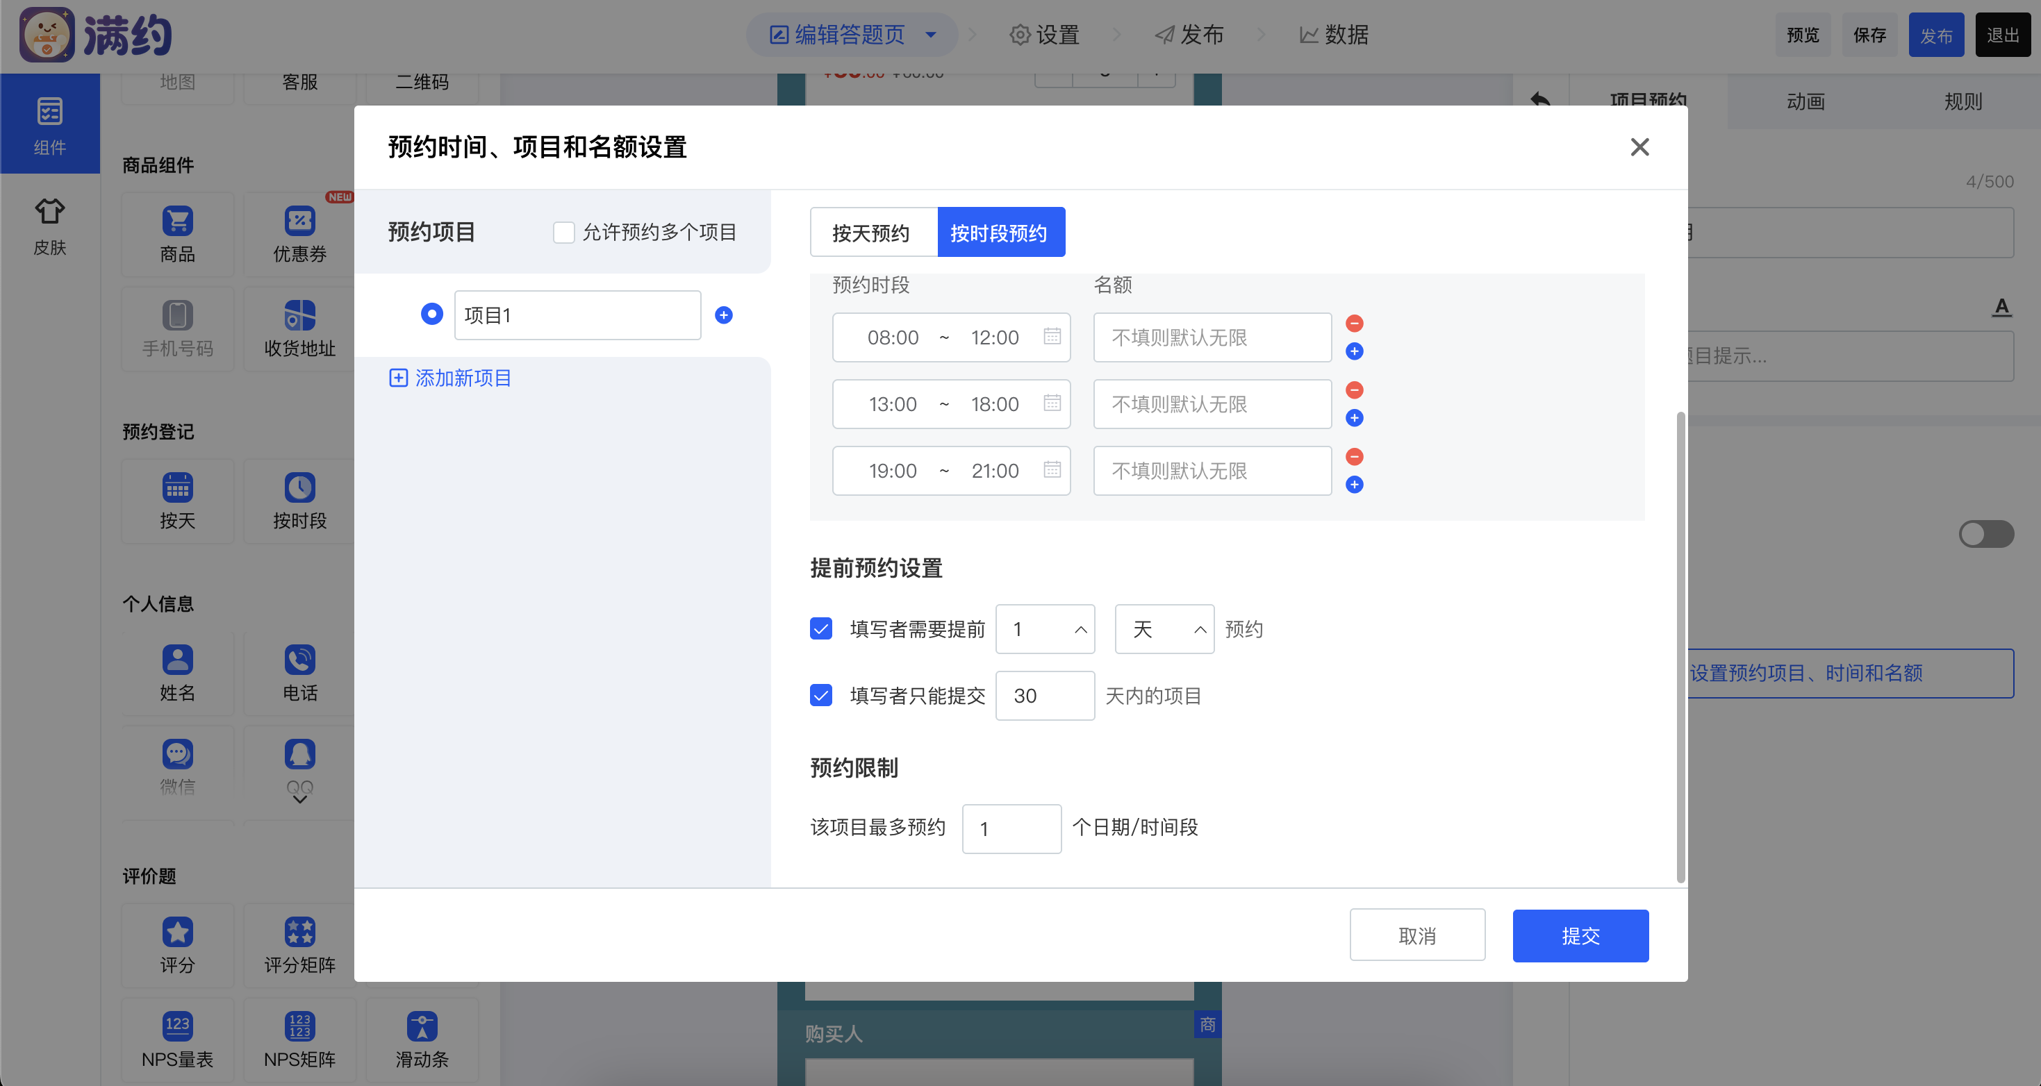Click the 提交 button

click(1580, 935)
